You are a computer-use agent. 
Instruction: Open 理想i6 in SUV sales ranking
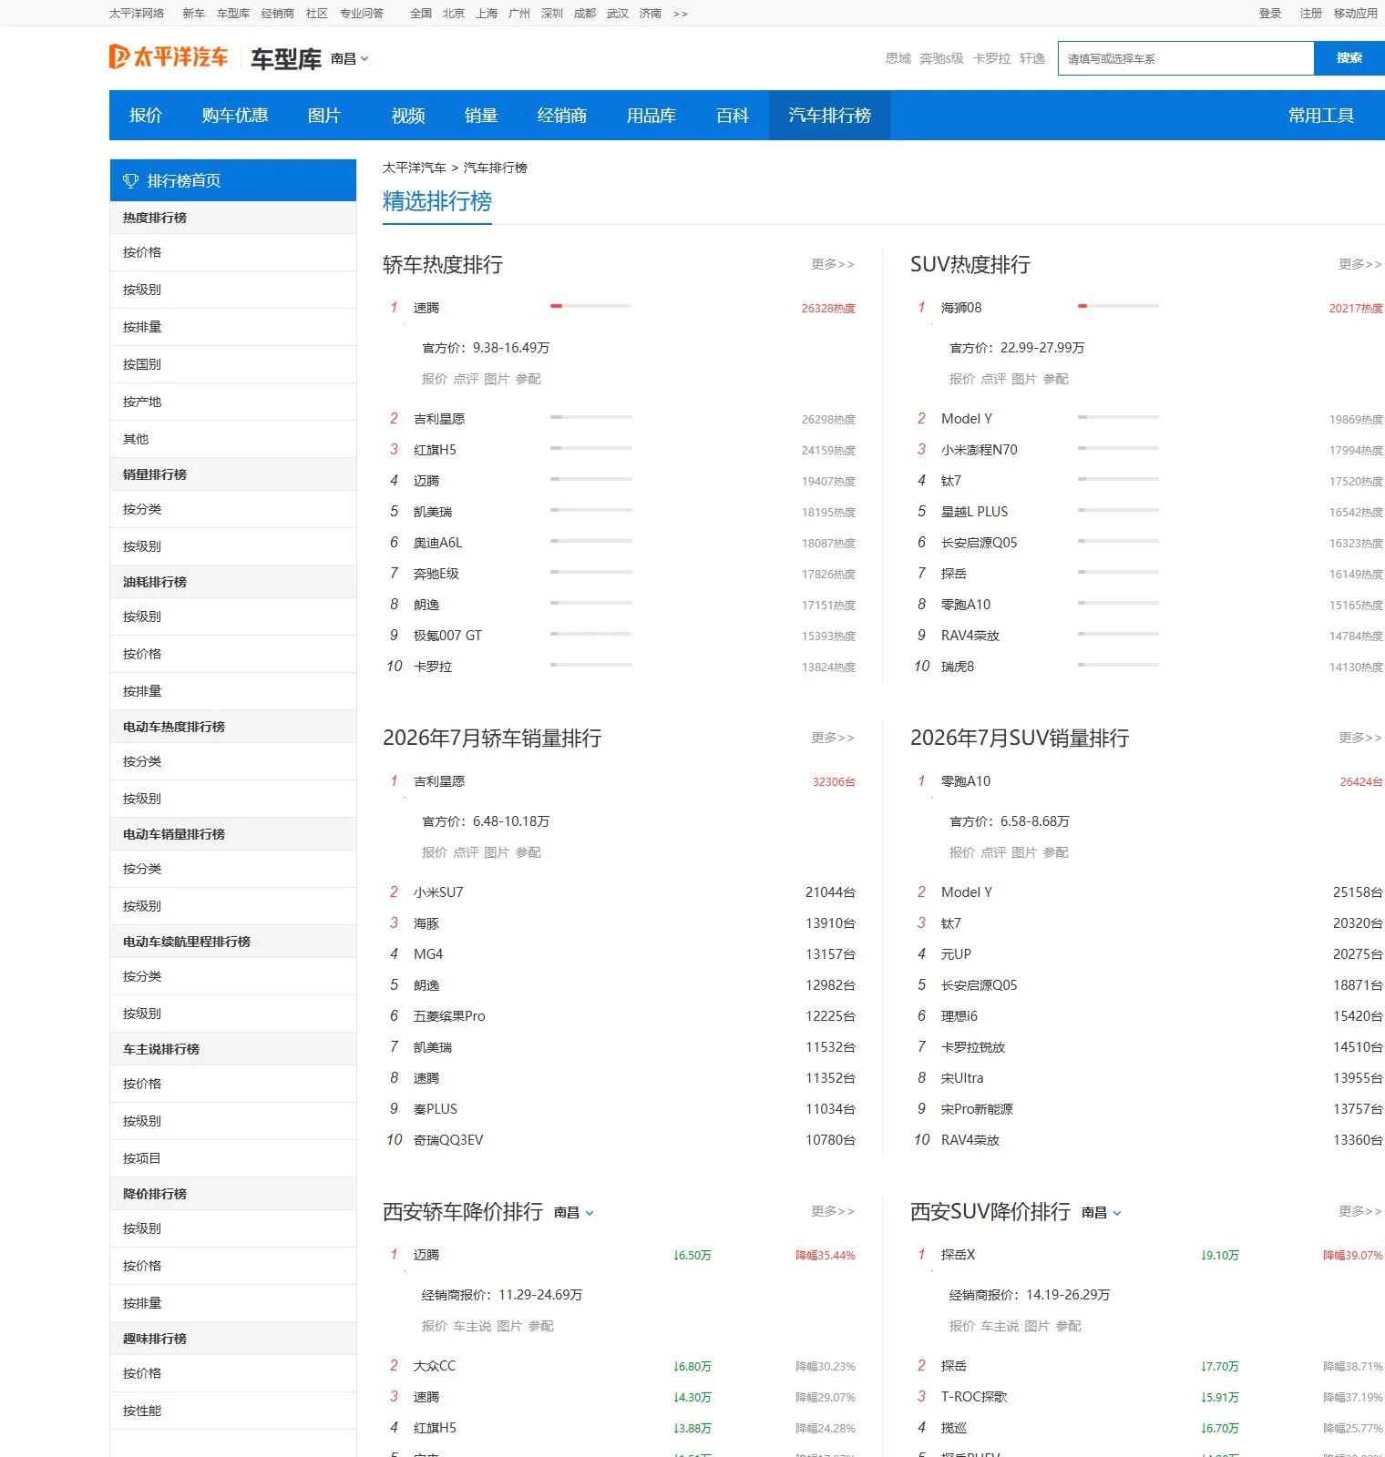pyautogui.click(x=959, y=1016)
